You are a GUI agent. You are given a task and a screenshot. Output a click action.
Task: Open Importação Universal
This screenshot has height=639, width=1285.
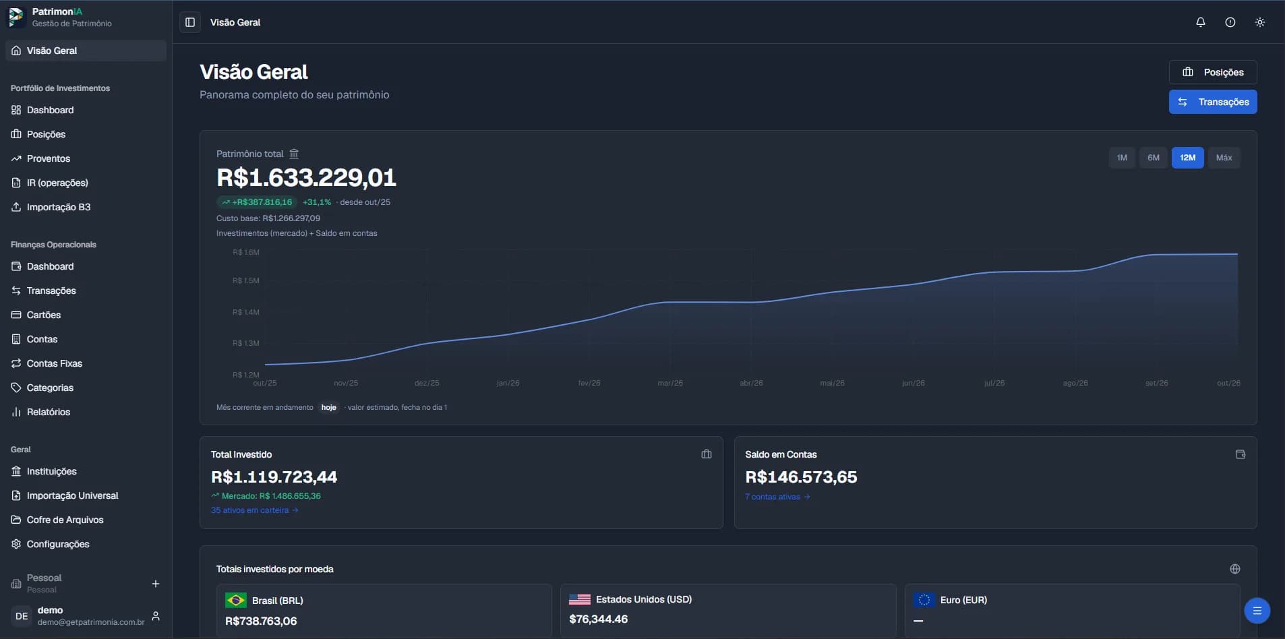click(x=86, y=495)
